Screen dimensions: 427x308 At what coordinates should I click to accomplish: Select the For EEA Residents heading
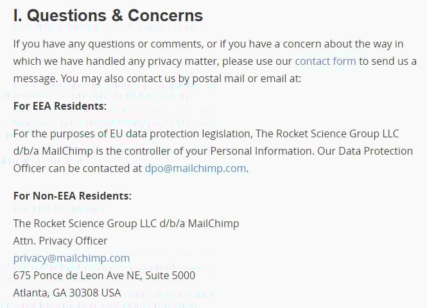(x=60, y=106)
